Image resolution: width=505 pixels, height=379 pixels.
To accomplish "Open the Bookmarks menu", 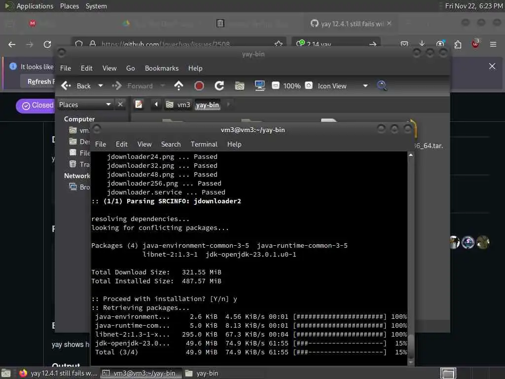I will pyautogui.click(x=162, y=68).
